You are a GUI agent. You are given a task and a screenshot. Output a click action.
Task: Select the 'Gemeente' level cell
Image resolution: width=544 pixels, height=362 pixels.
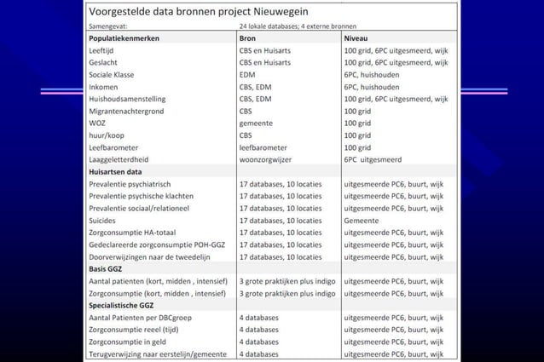[x=362, y=221]
